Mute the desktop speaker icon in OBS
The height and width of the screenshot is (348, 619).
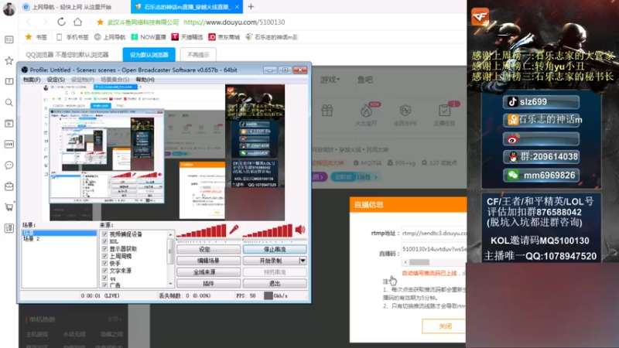pyautogui.click(x=300, y=229)
